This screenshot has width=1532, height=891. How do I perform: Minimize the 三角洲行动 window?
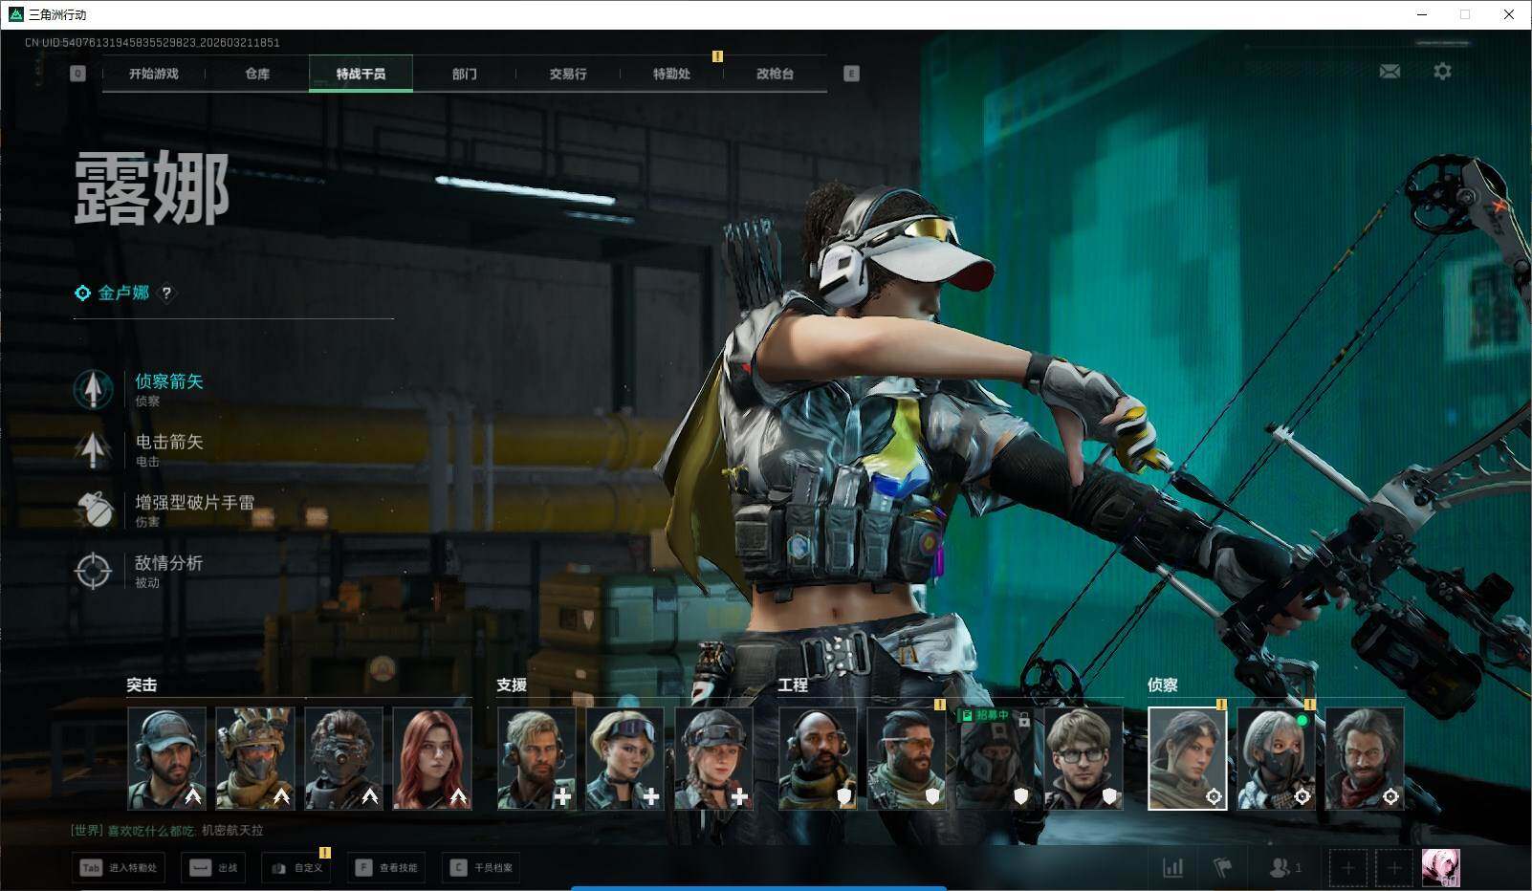1421,14
